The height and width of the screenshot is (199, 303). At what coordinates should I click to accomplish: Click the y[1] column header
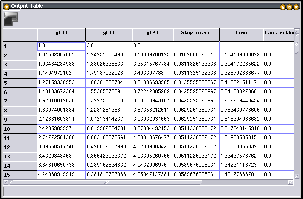pyautogui.click(x=109, y=33)
